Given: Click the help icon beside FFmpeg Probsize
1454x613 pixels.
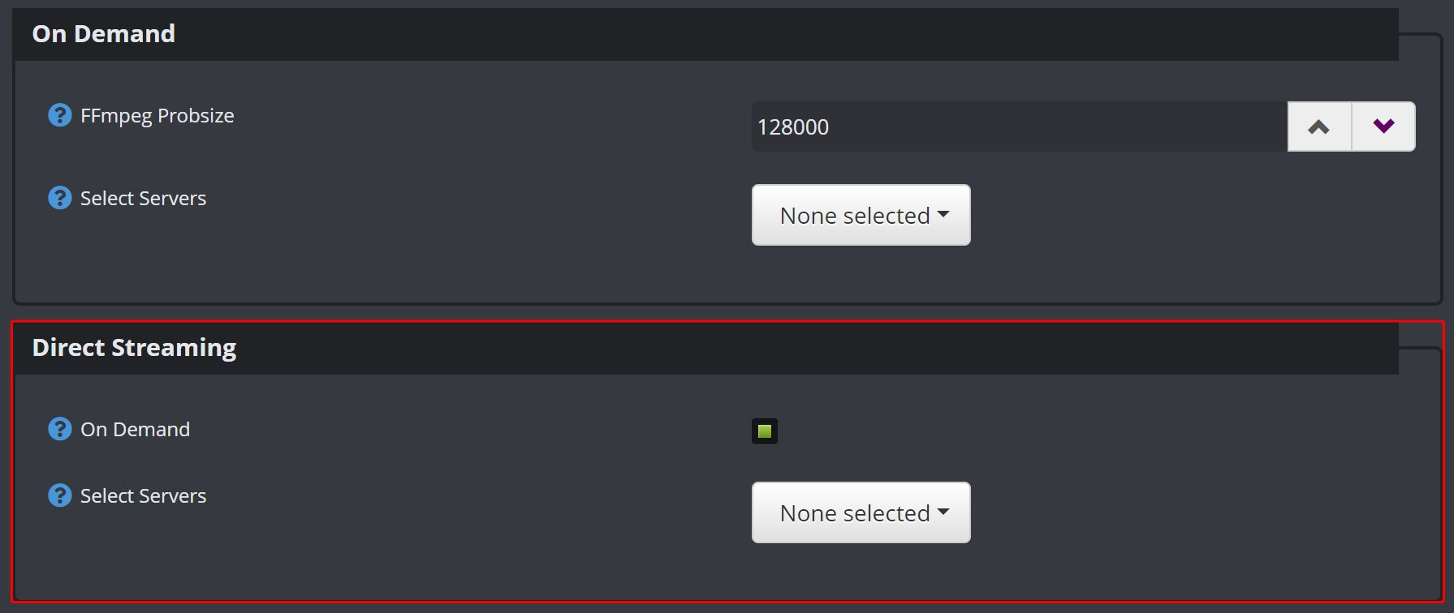Looking at the screenshot, I should click(59, 115).
